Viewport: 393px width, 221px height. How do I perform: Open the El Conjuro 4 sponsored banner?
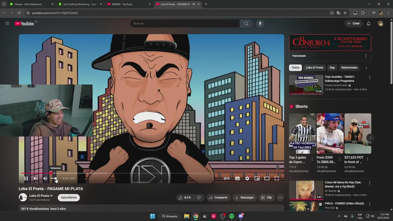coord(330,43)
